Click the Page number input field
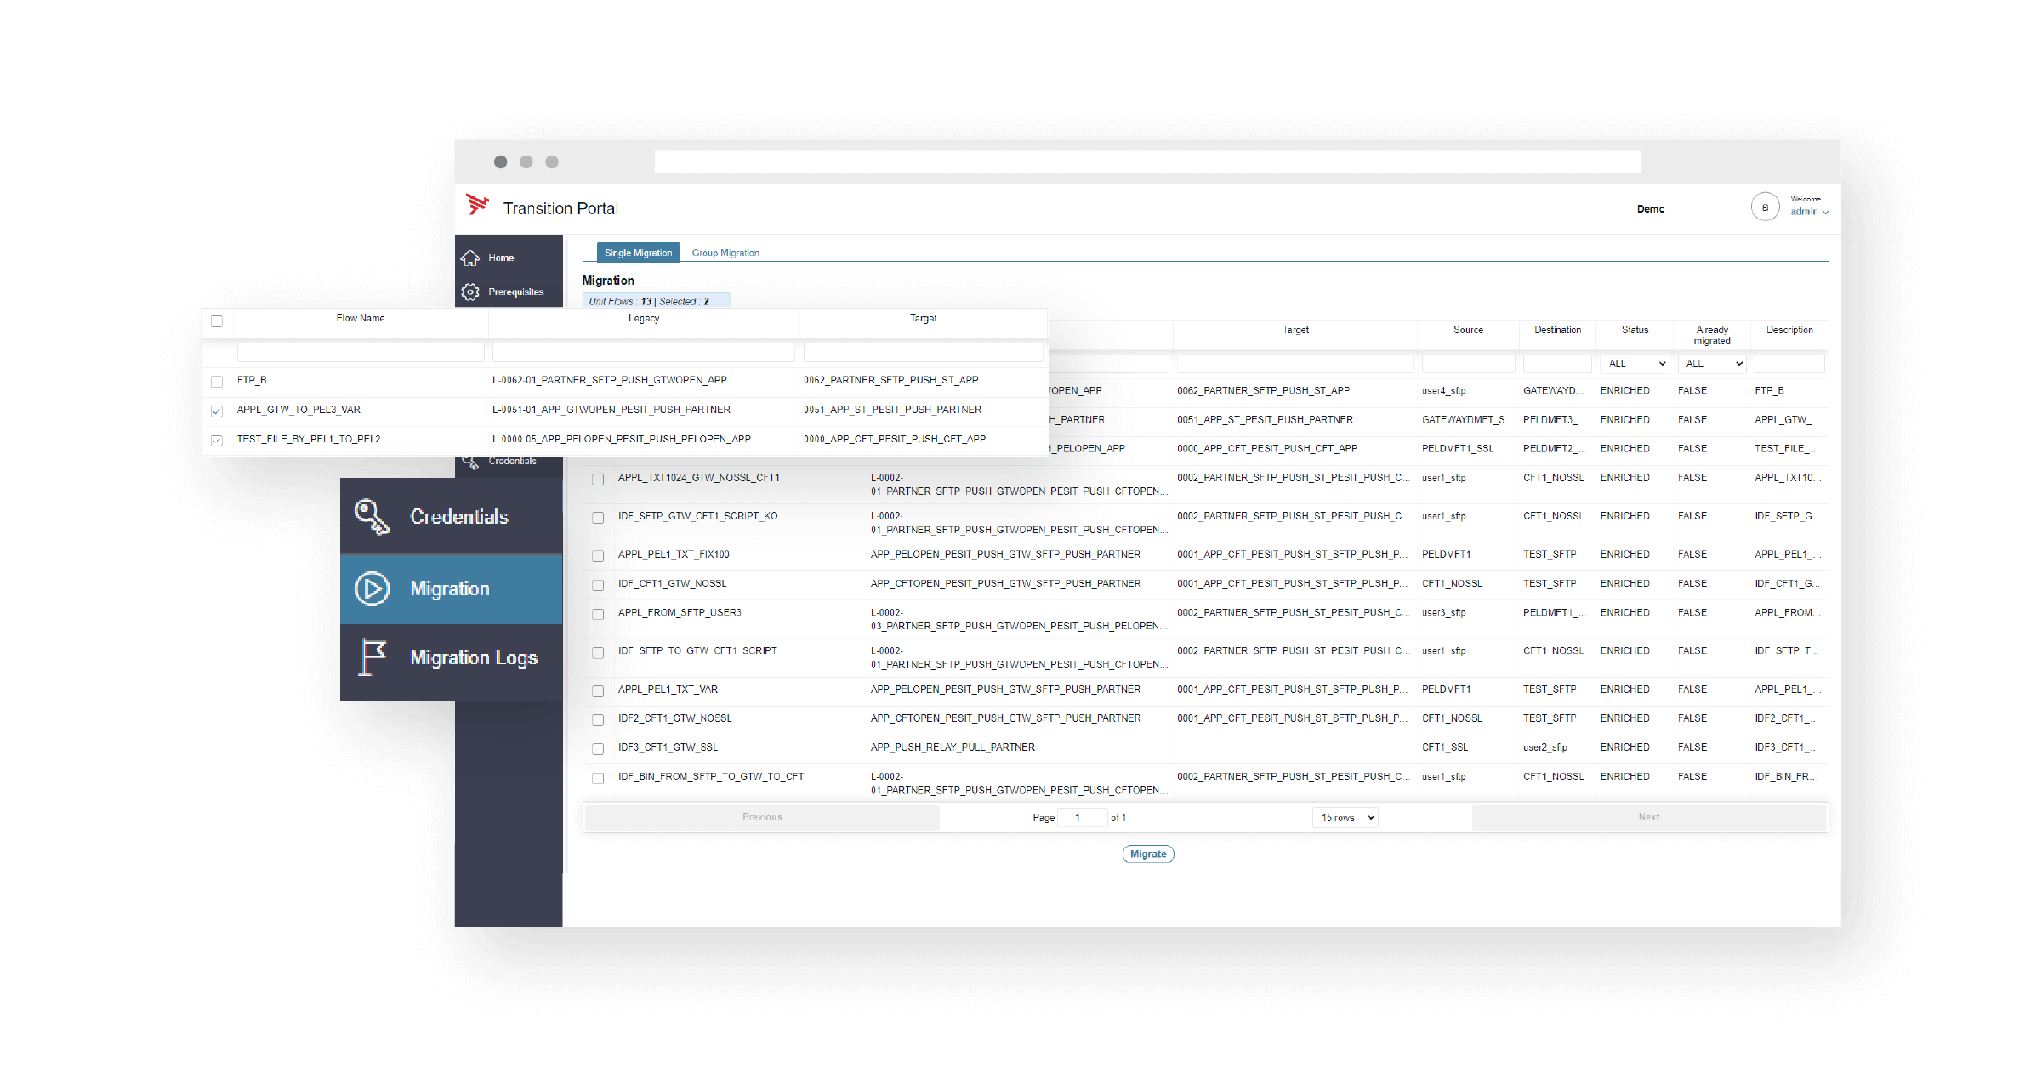Screen dimensions: 2042x1067 pos(1081,818)
